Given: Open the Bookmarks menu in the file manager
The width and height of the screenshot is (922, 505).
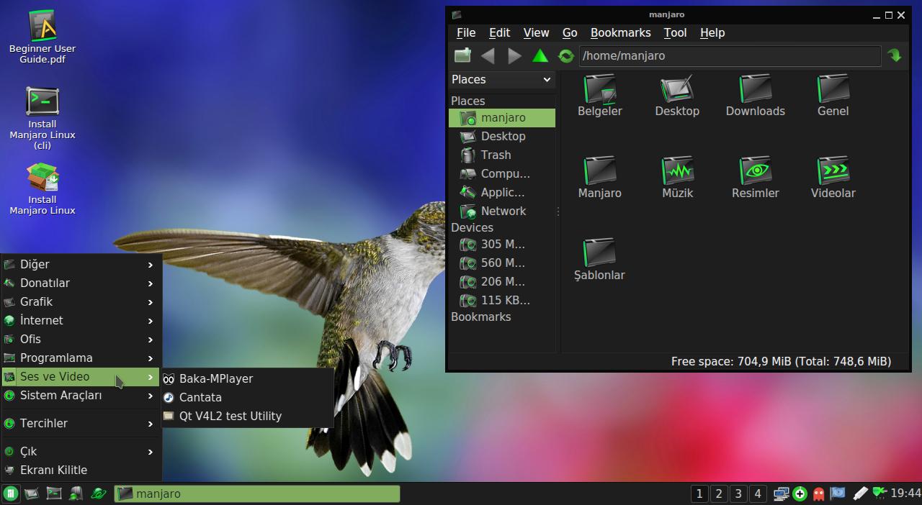Looking at the screenshot, I should click(x=620, y=32).
